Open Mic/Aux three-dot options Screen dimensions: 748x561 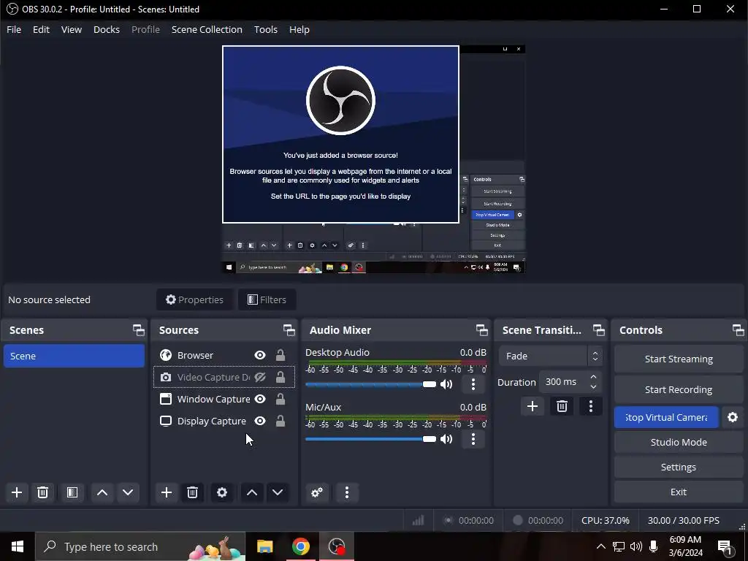pyautogui.click(x=473, y=439)
